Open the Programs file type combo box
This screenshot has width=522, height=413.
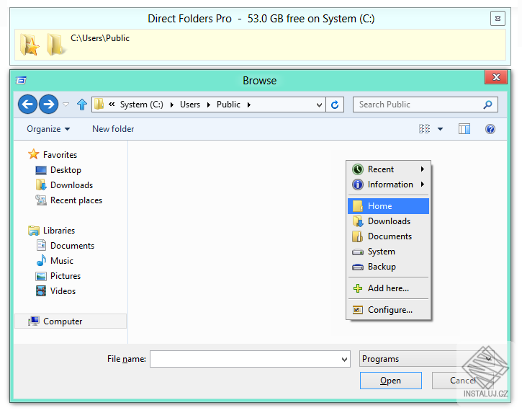coord(426,359)
